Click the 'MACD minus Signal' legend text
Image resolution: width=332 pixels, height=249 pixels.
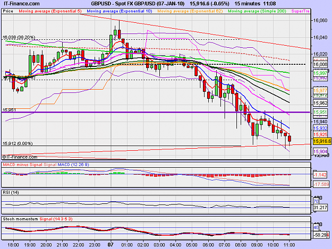click(x=23, y=165)
